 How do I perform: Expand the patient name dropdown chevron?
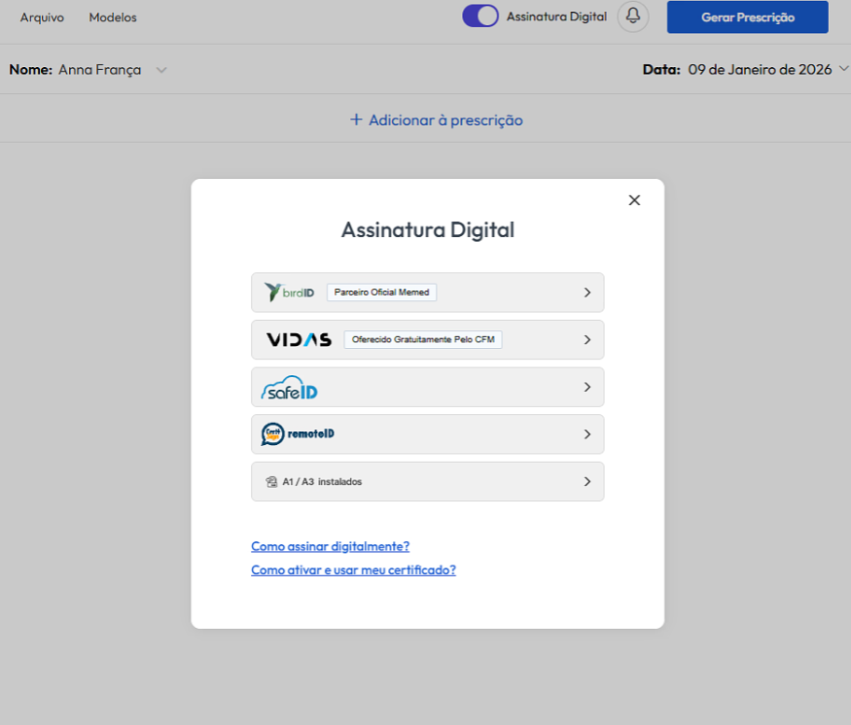pyautogui.click(x=162, y=70)
